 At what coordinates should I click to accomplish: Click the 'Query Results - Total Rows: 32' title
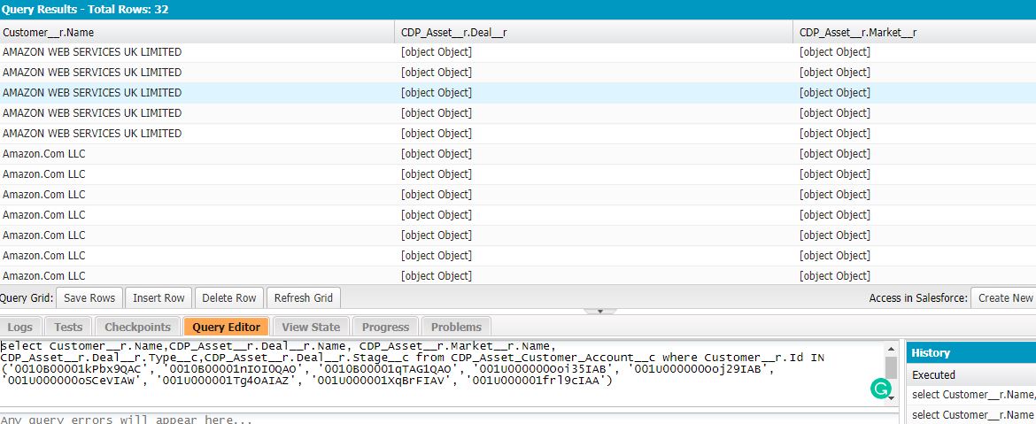[85, 9]
